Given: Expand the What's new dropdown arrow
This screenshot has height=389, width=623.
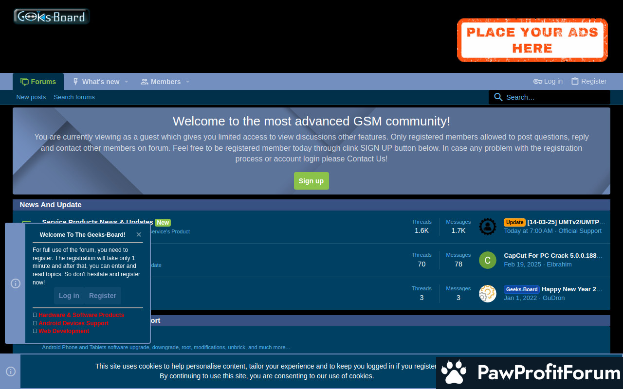Looking at the screenshot, I should coord(127,82).
